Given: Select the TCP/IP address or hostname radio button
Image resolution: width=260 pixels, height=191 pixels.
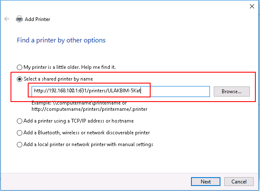Looking at the screenshot, I should pyautogui.click(x=19, y=121).
